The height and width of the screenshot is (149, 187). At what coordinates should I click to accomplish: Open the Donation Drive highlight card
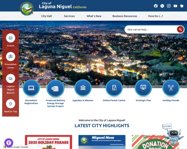(x=155, y=142)
